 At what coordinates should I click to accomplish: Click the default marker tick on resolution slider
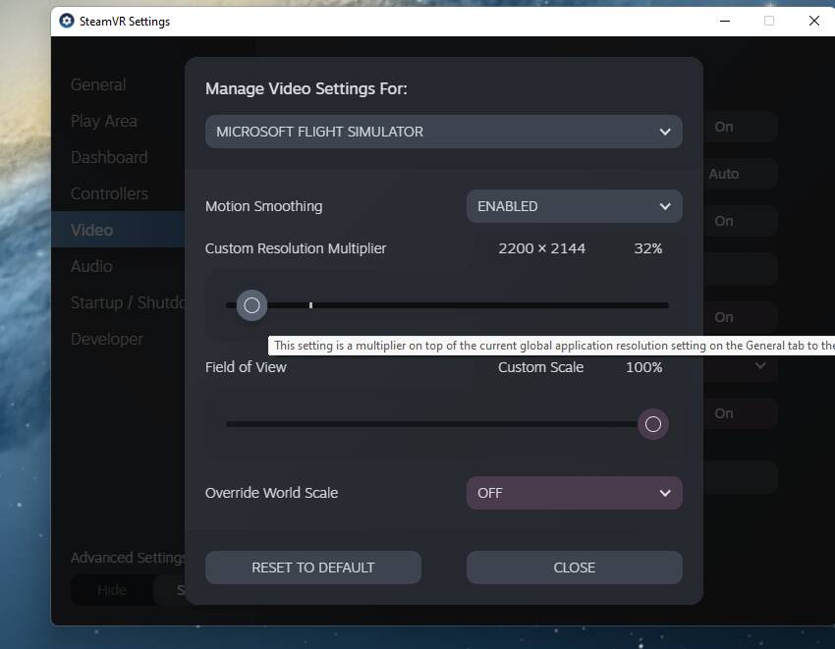(x=311, y=305)
